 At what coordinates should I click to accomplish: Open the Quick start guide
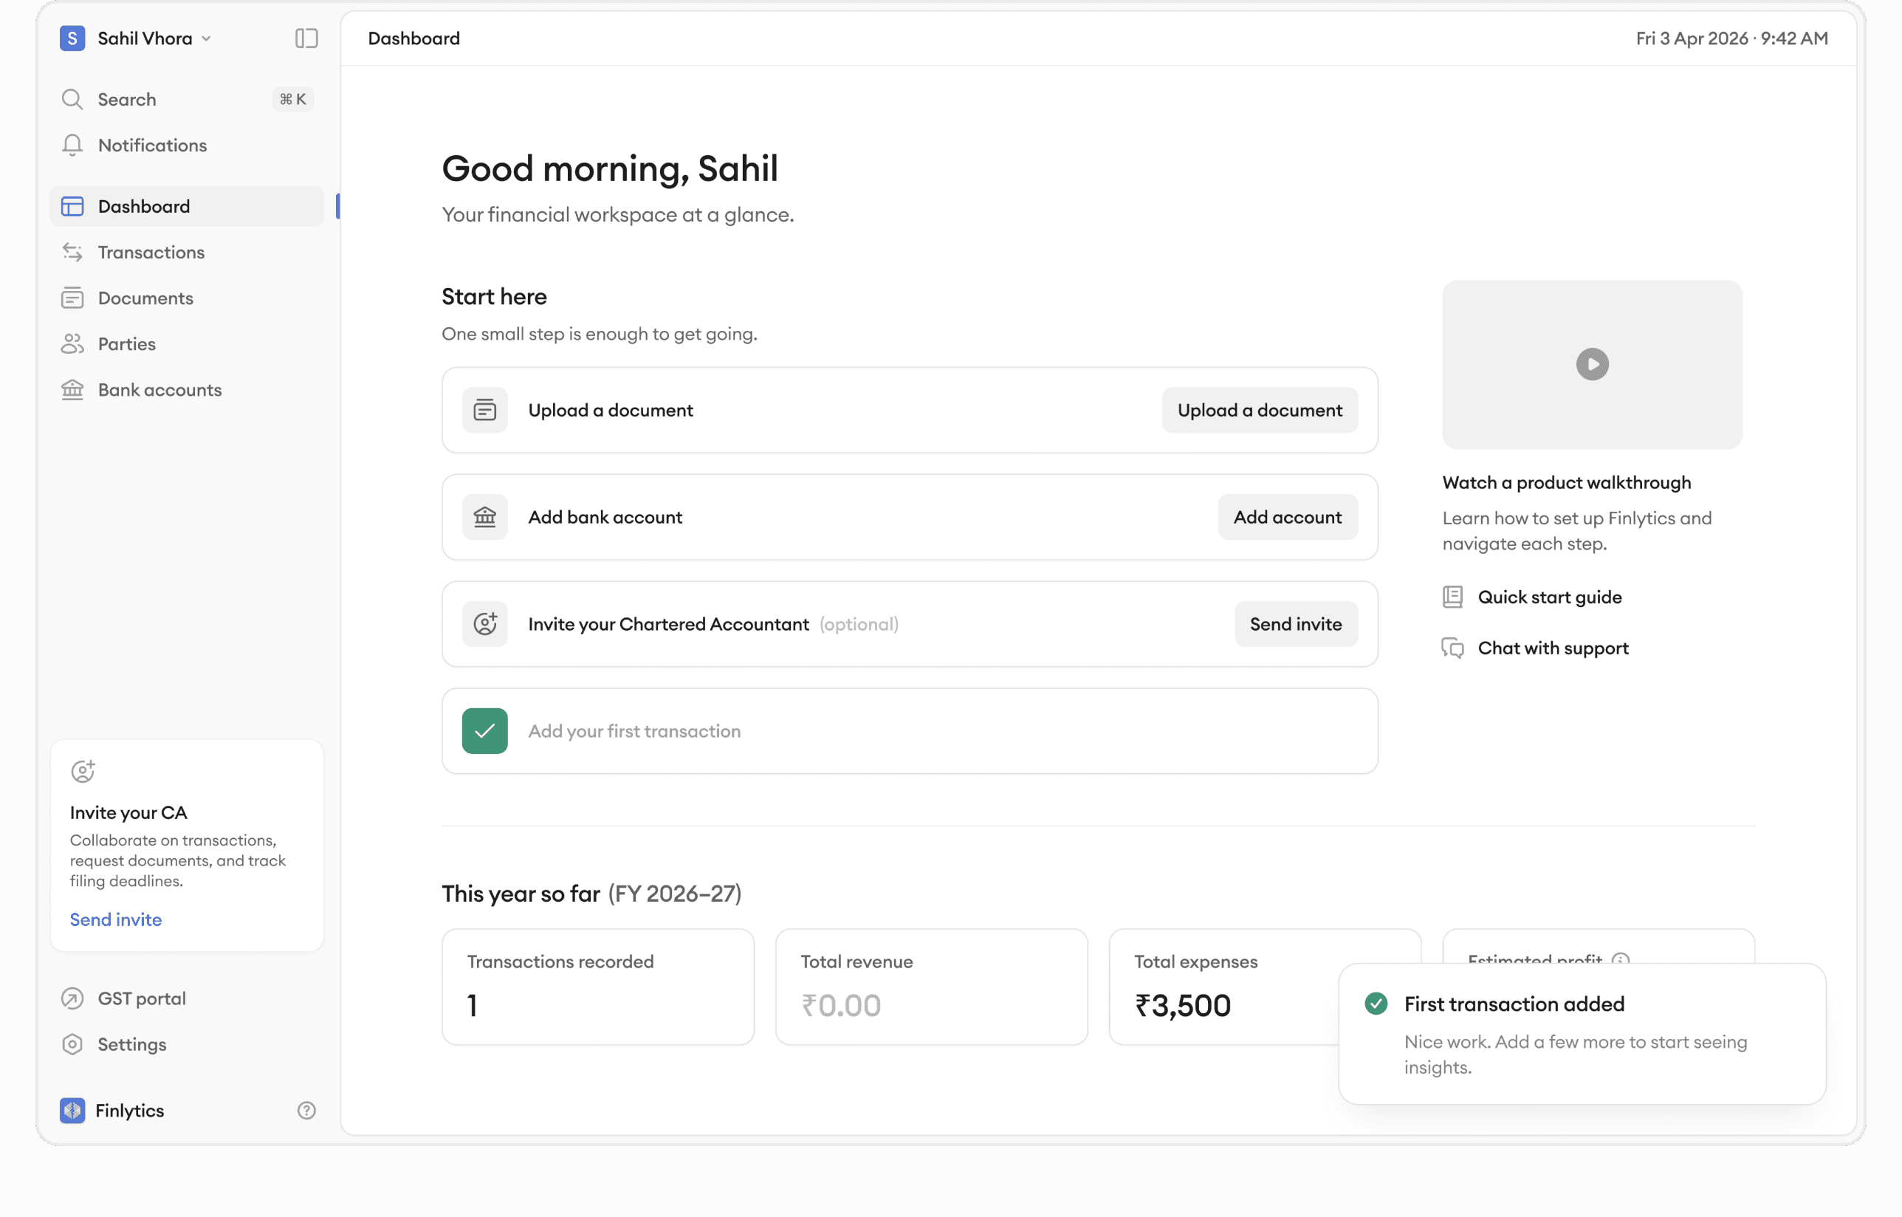pyautogui.click(x=1549, y=597)
